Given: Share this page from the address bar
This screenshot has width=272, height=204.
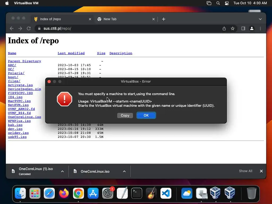Looking at the screenshot, I should [224, 28].
